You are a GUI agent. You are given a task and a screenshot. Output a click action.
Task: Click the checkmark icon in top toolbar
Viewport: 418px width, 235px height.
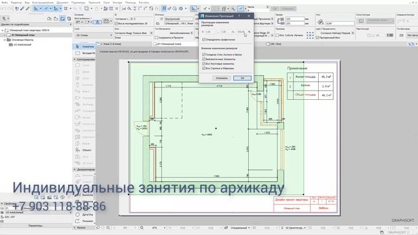click(x=205, y=8)
